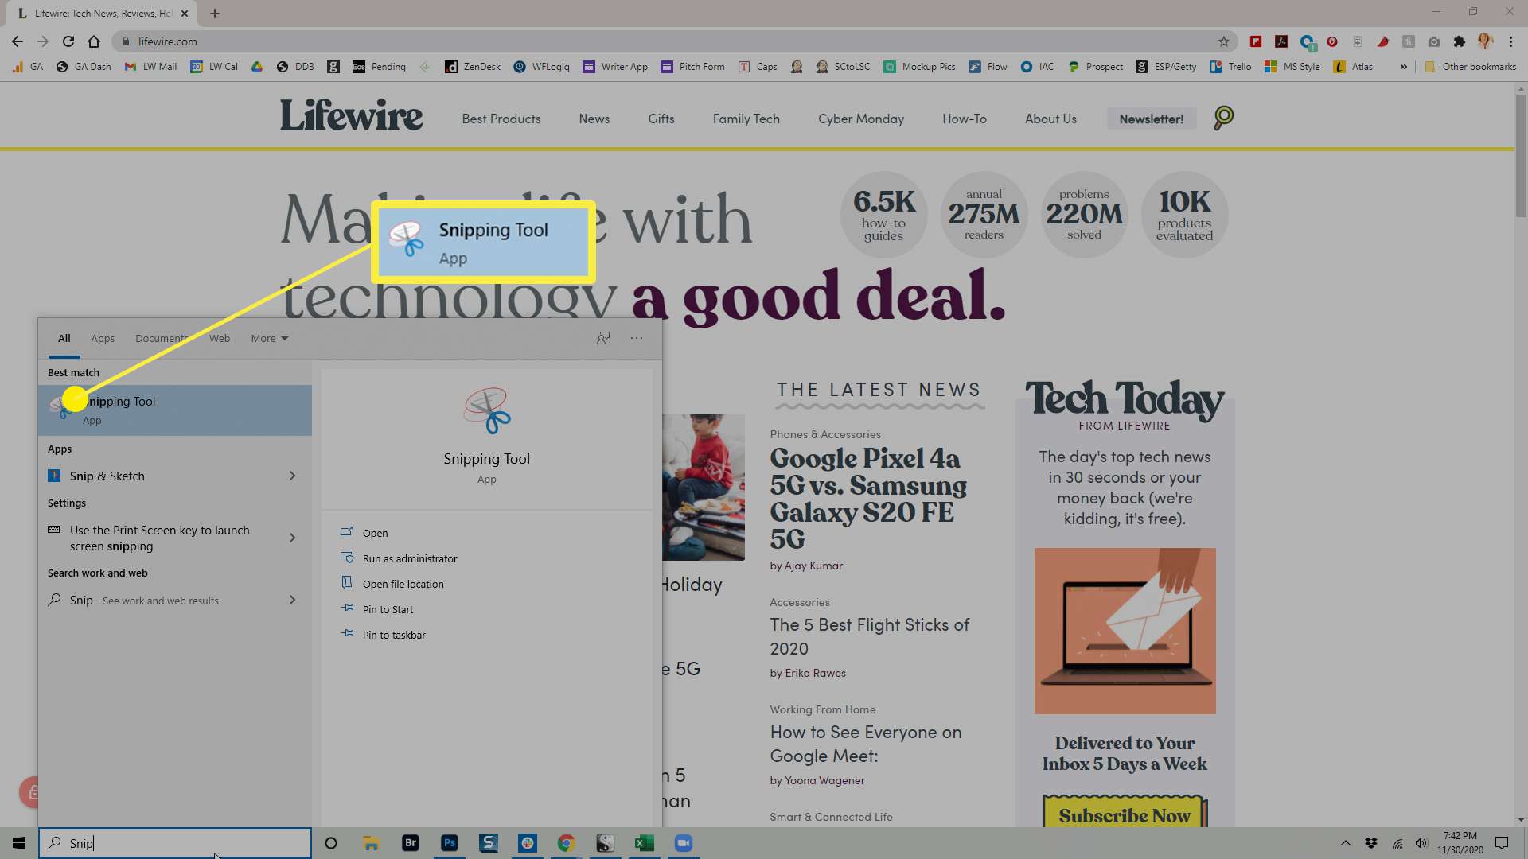The height and width of the screenshot is (859, 1528).
Task: Click the Newsletter! button
Action: tap(1151, 119)
